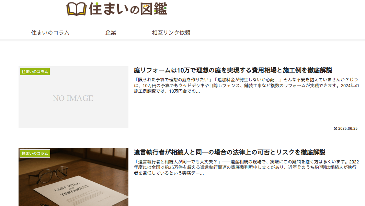Open the 遺言執行者が相続人と同一 article title
The height and width of the screenshot is (206, 365).
coord(229,152)
